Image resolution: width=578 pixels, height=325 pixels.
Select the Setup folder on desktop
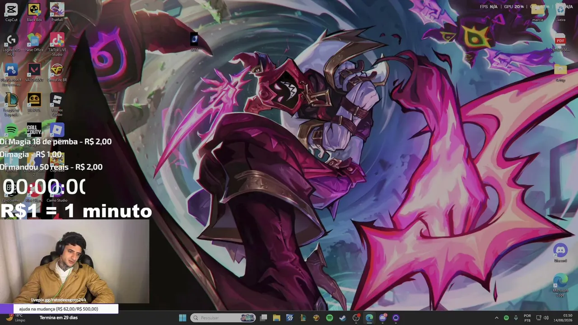[560, 73]
